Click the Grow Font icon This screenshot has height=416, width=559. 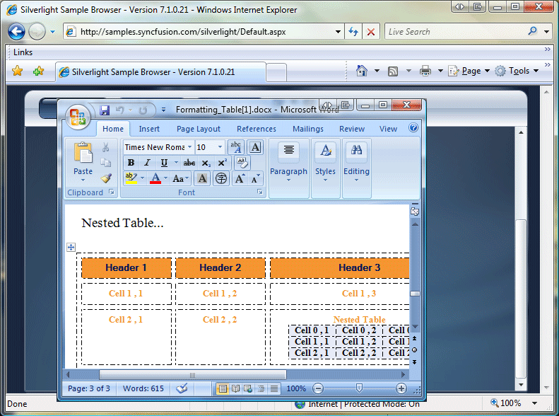pos(239,179)
